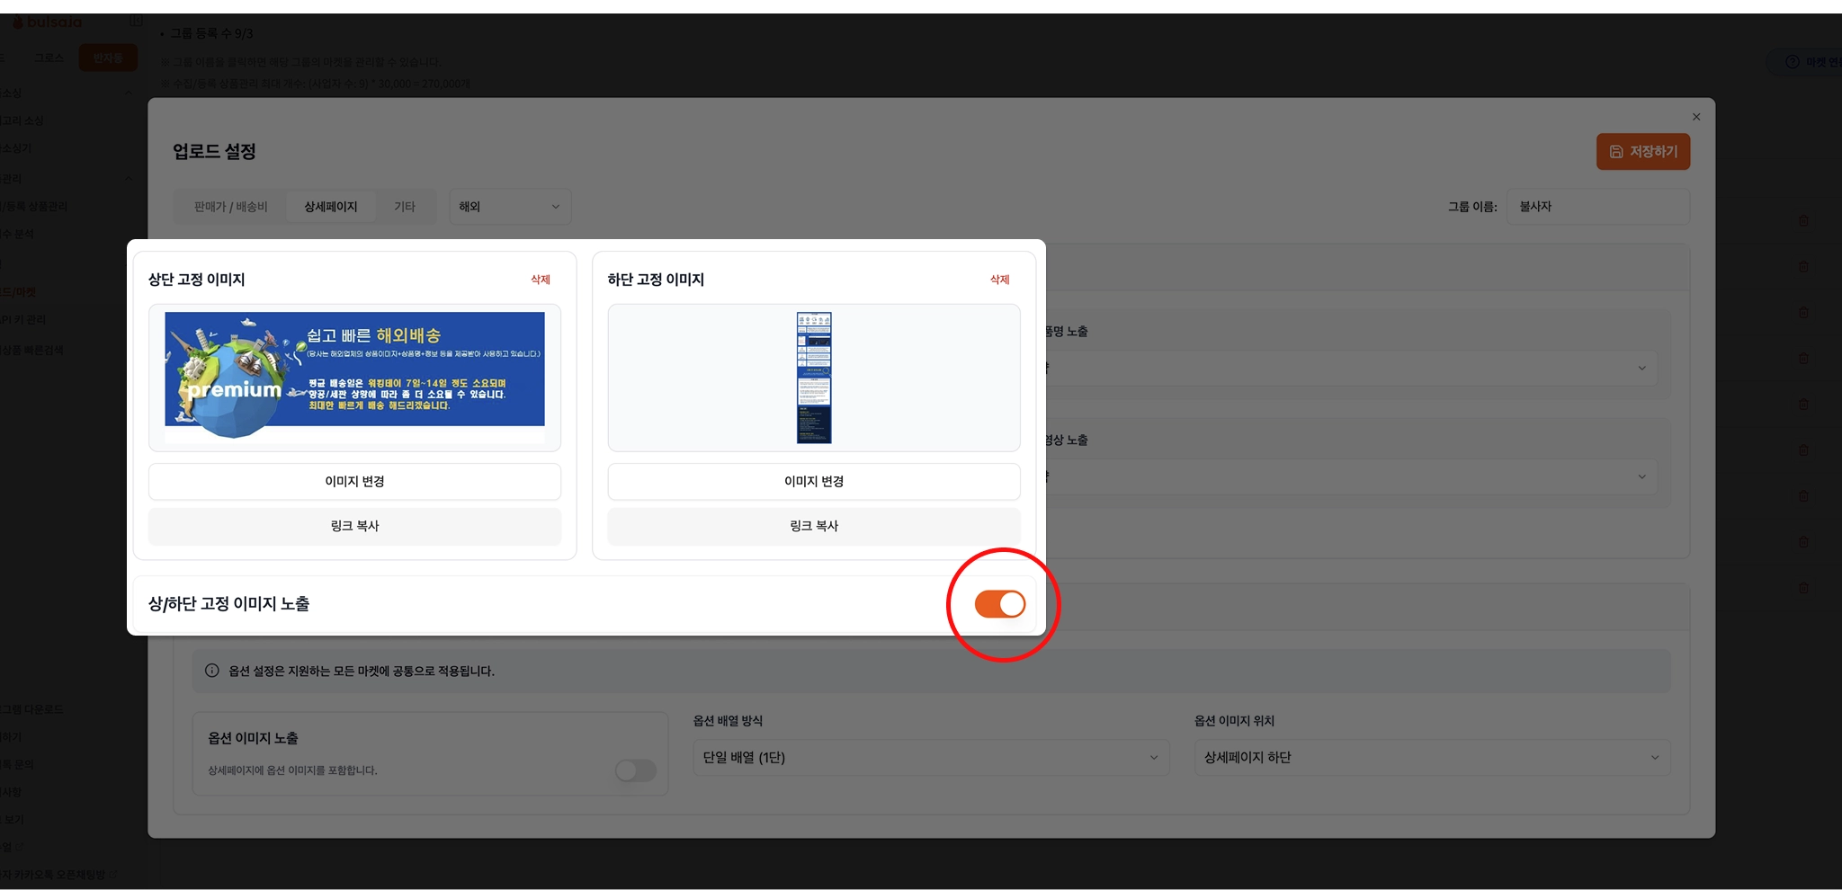The image size is (1842, 890).
Task: Open 상품 빠른검색 in the sidebar
Action: click(32, 350)
